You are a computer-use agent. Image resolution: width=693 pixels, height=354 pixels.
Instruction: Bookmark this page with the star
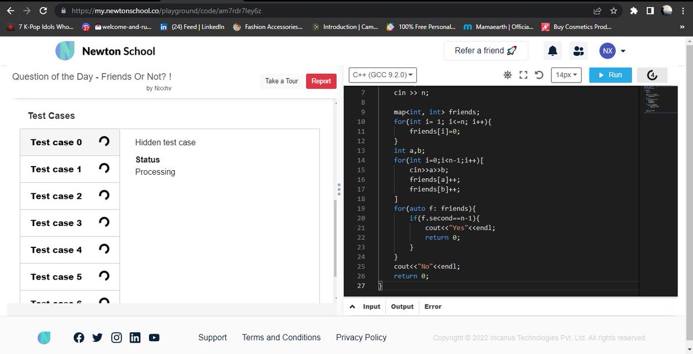point(613,11)
